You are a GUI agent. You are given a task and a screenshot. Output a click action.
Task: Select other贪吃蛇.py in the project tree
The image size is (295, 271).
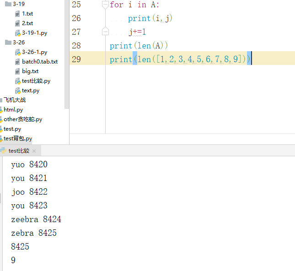tap(23, 119)
